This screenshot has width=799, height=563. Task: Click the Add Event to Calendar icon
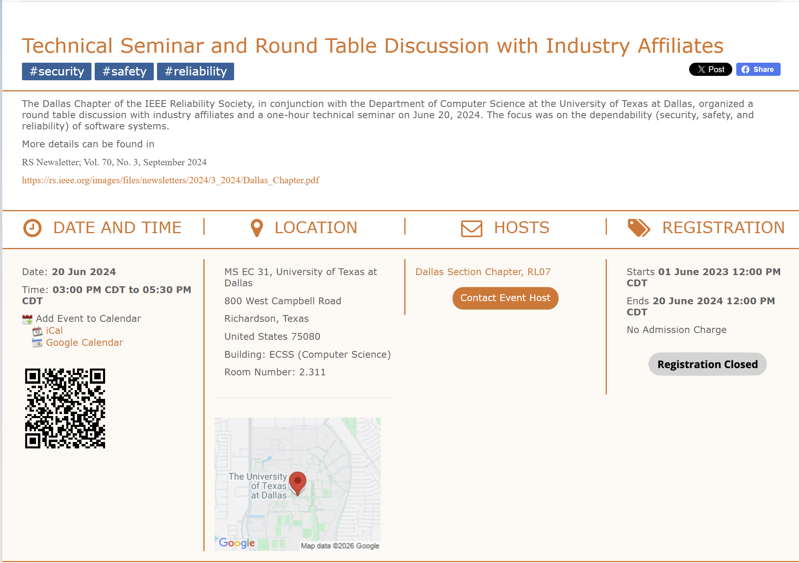coord(27,319)
